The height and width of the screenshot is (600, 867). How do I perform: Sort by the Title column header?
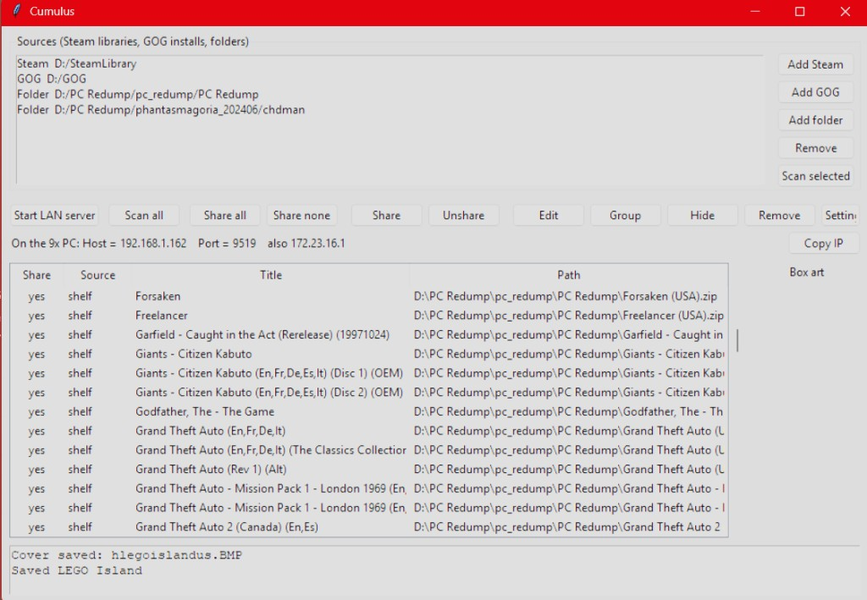point(271,275)
